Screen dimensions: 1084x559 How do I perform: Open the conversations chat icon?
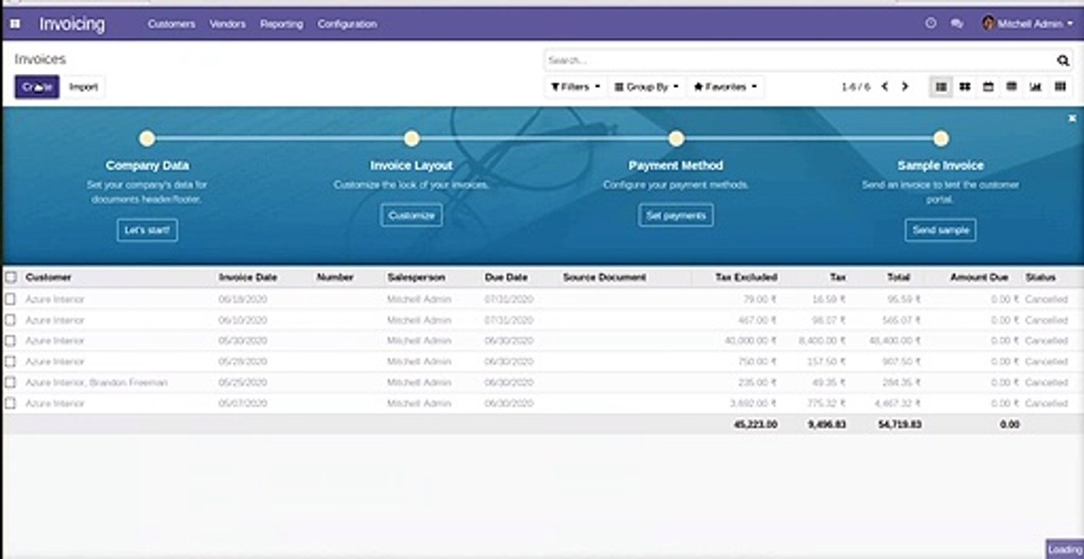(957, 24)
